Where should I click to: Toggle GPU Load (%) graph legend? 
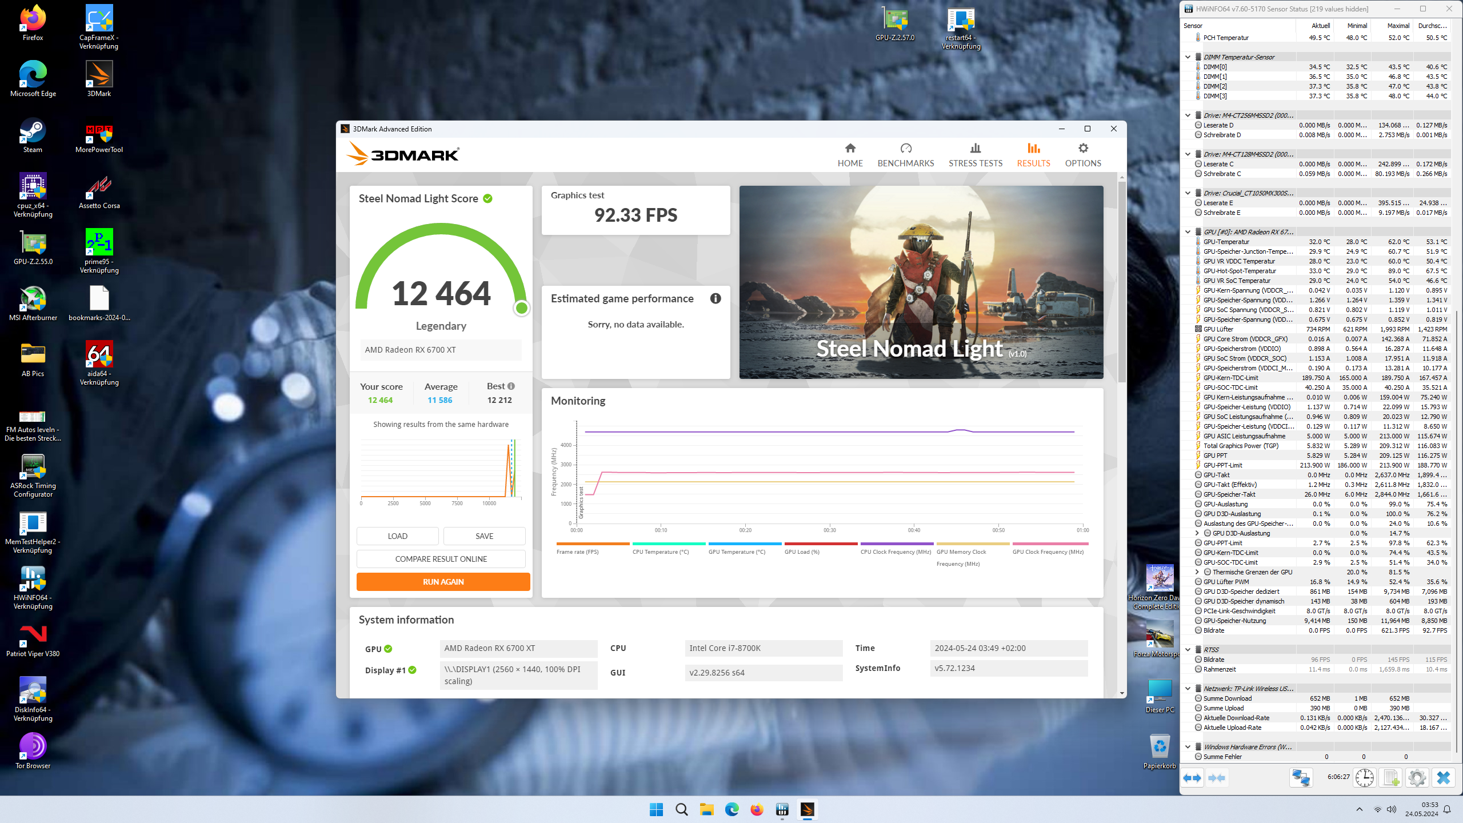pos(802,552)
